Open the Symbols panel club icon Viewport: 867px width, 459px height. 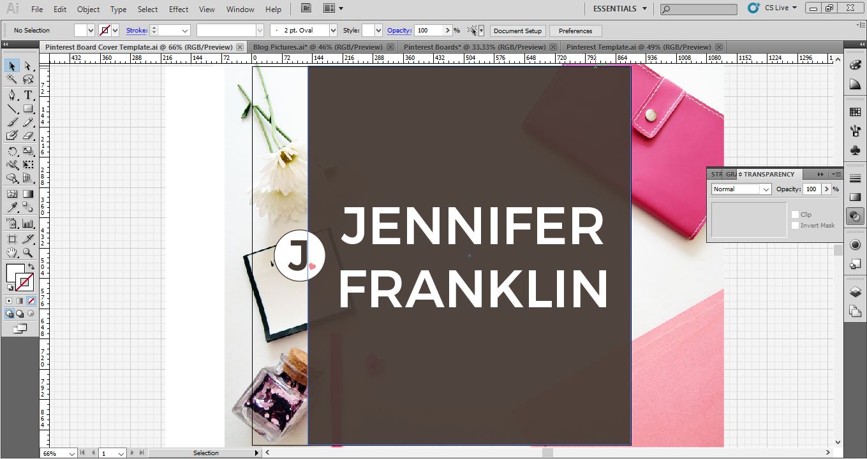pos(855,150)
